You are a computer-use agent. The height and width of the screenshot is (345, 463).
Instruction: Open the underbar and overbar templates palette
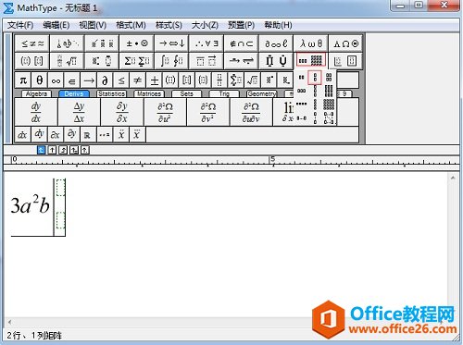point(206,61)
